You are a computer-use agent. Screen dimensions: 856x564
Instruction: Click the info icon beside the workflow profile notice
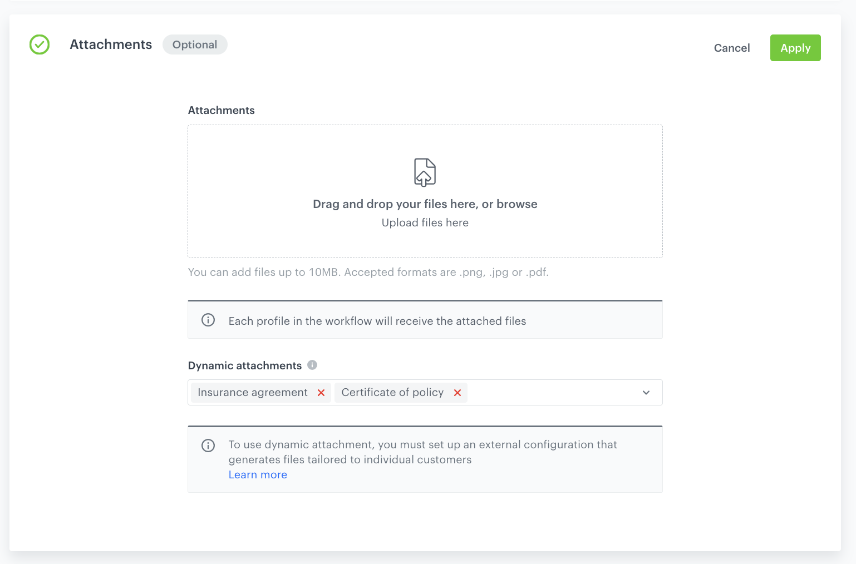[x=208, y=320]
